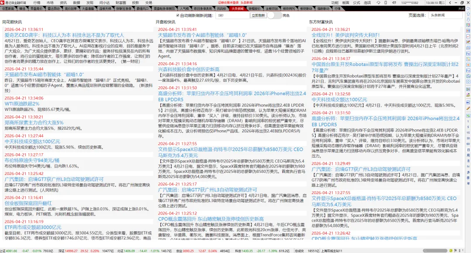Open the 页面选择 dropdown showing 头条新闻
The height and width of the screenshot is (253, 471).
[445, 15]
